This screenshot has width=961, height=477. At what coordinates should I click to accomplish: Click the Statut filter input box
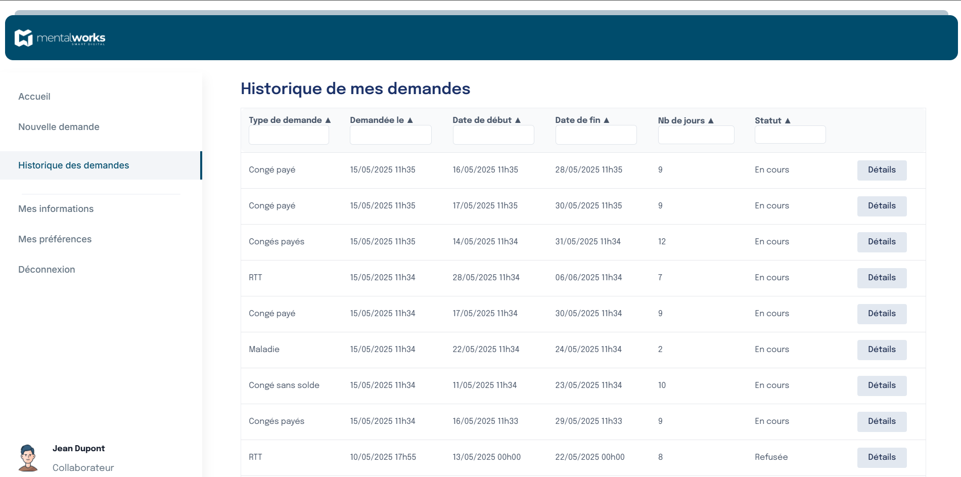[x=790, y=135]
